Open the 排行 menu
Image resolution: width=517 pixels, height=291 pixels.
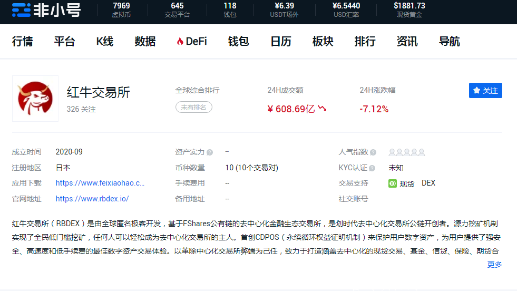click(365, 42)
